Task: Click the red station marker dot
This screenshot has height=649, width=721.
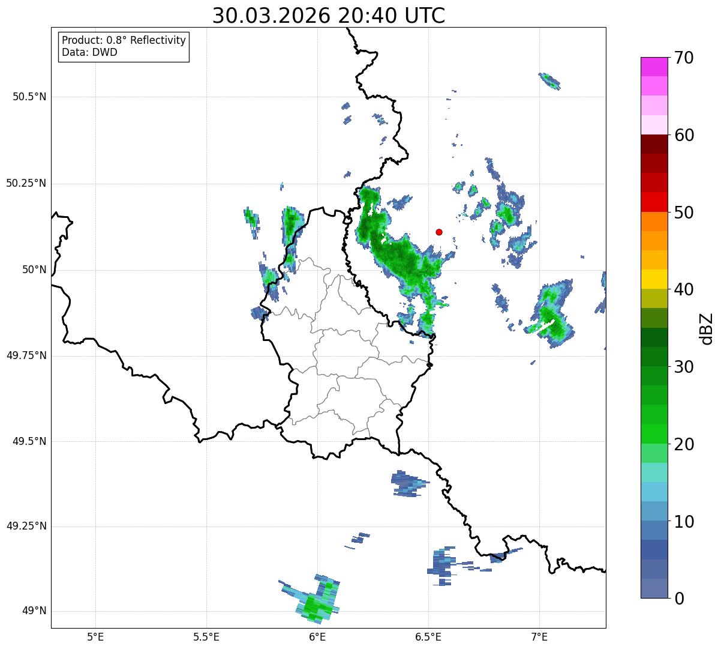Action: [x=439, y=232]
